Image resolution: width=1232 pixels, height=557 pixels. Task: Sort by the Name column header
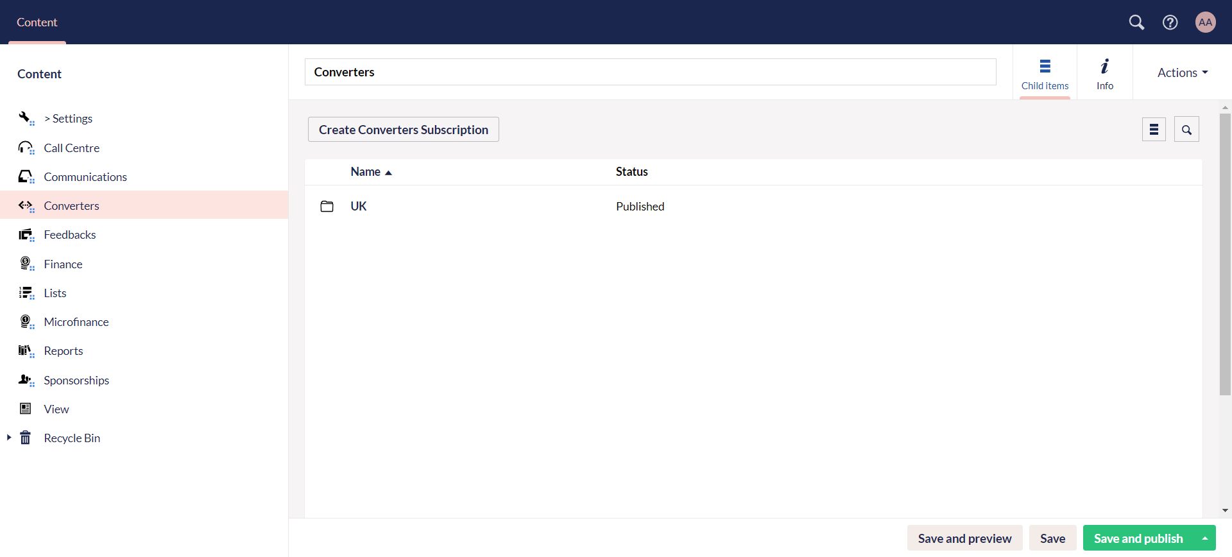tap(371, 171)
